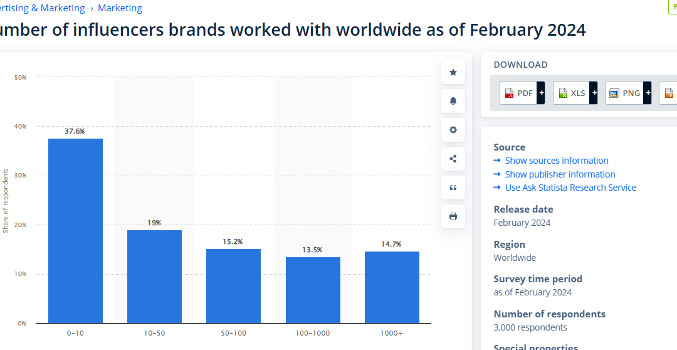This screenshot has height=350, width=677.
Task: Click the bell notification icon
Action: tap(453, 101)
